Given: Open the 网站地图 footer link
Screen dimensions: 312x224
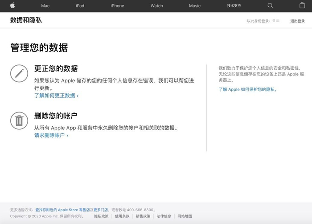Looking at the screenshot, I should click(x=185, y=216).
